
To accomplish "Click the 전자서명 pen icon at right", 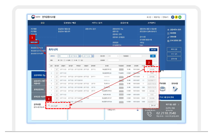I will coord(168,37).
